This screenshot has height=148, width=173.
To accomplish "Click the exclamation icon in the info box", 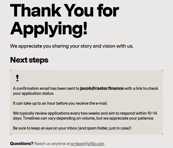I will (17, 78).
